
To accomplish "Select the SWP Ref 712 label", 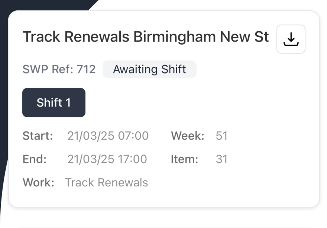I will tap(59, 69).
